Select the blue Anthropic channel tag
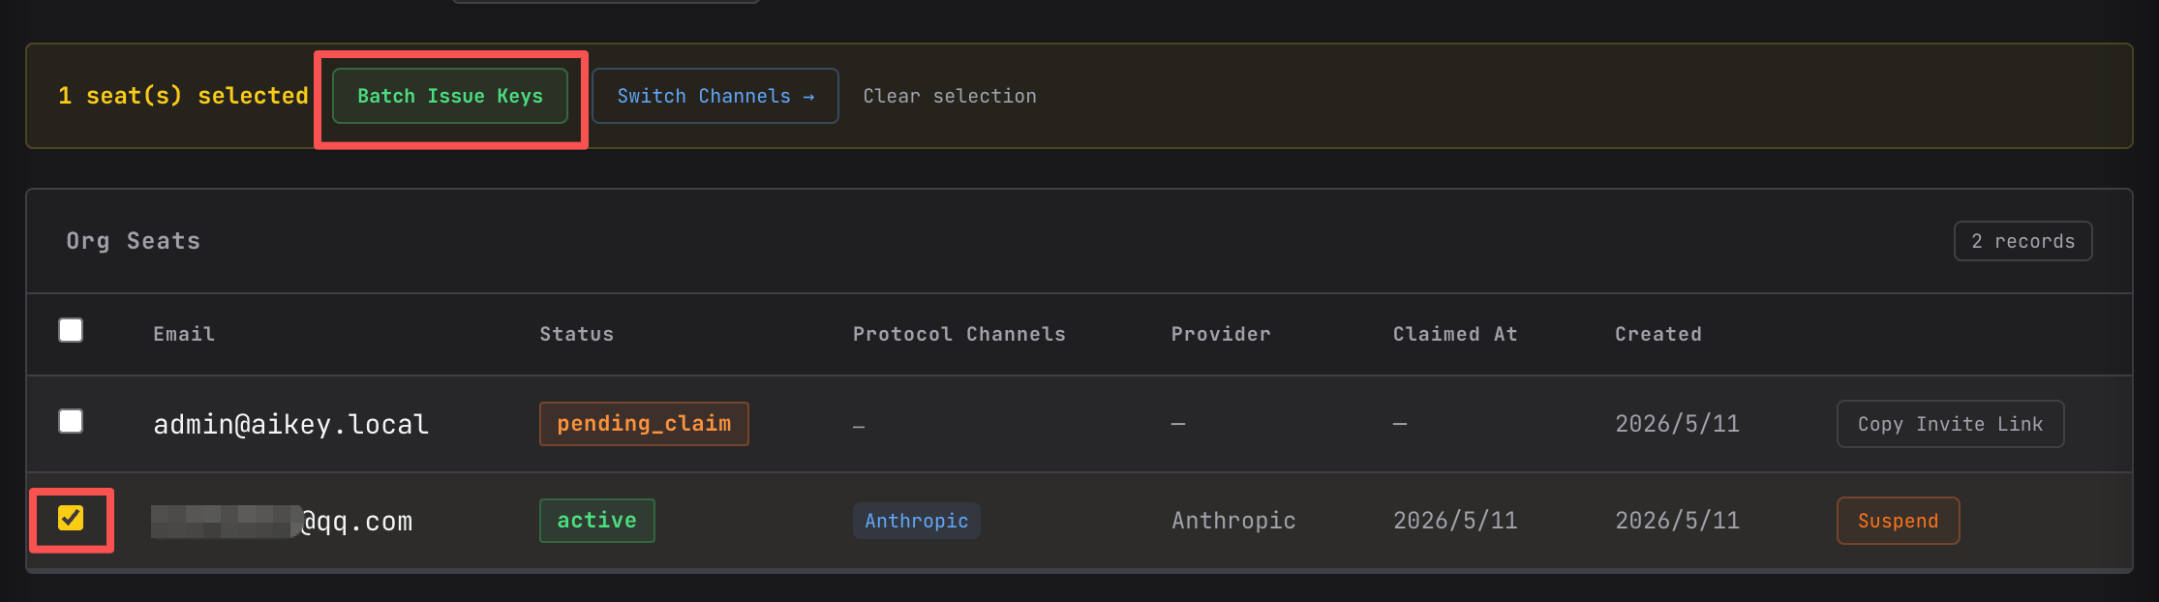This screenshot has height=602, width=2159. [x=917, y=521]
